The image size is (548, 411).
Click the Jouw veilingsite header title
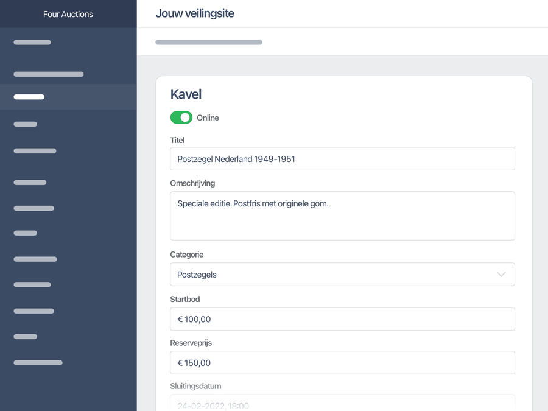click(x=195, y=13)
